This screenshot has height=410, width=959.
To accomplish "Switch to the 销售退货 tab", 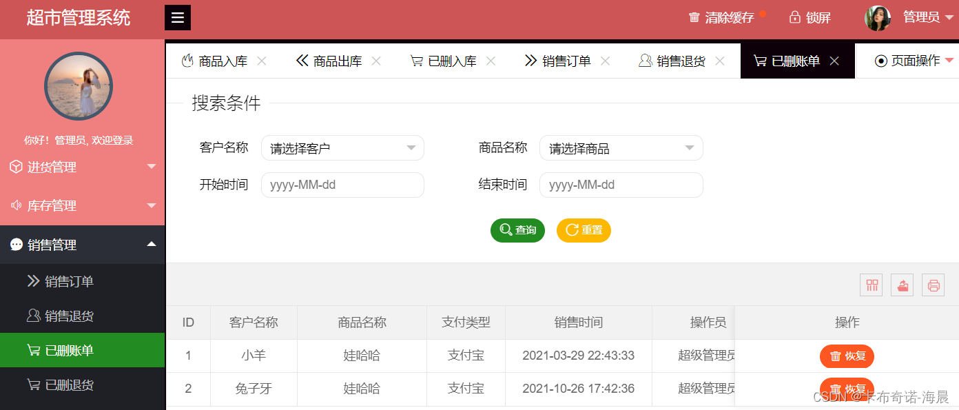I will click(x=681, y=61).
